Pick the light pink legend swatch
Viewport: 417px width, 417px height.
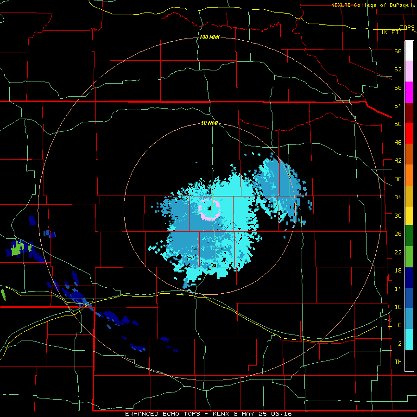point(409,71)
